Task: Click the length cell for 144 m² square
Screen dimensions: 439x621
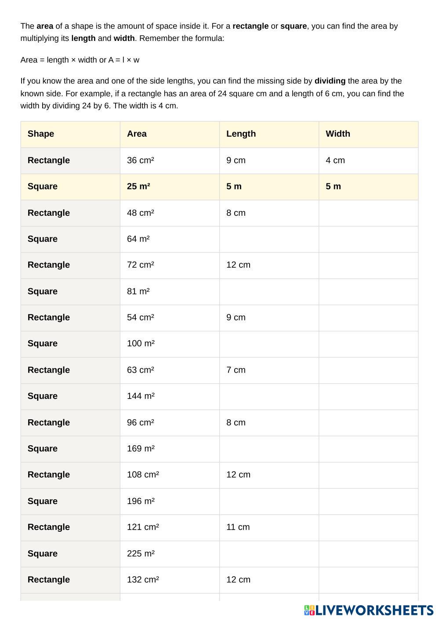Action: pyautogui.click(x=269, y=396)
